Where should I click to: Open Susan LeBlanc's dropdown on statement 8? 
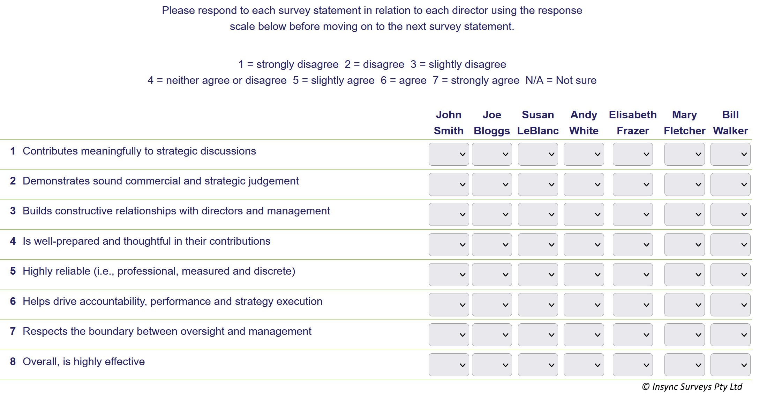pos(537,364)
